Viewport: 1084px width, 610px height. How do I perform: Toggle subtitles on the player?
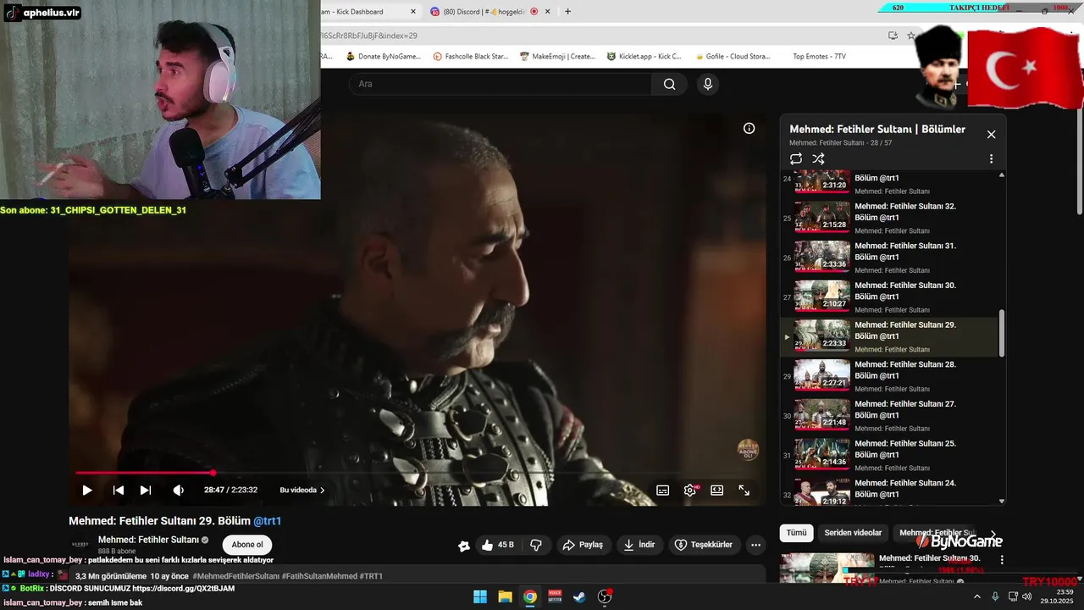tap(662, 490)
